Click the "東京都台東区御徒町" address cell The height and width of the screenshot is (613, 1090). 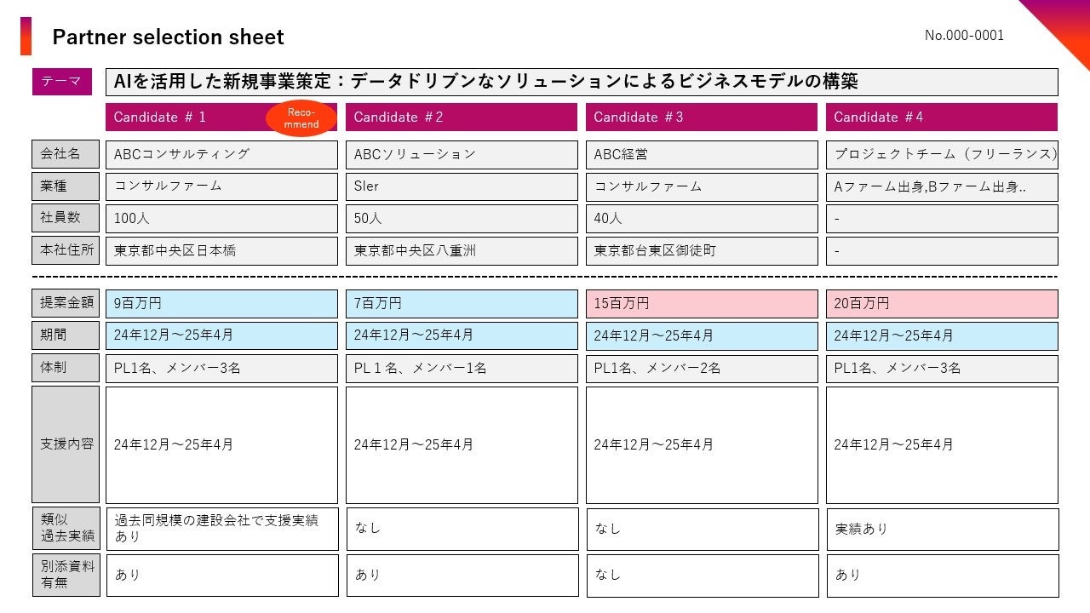(x=702, y=251)
